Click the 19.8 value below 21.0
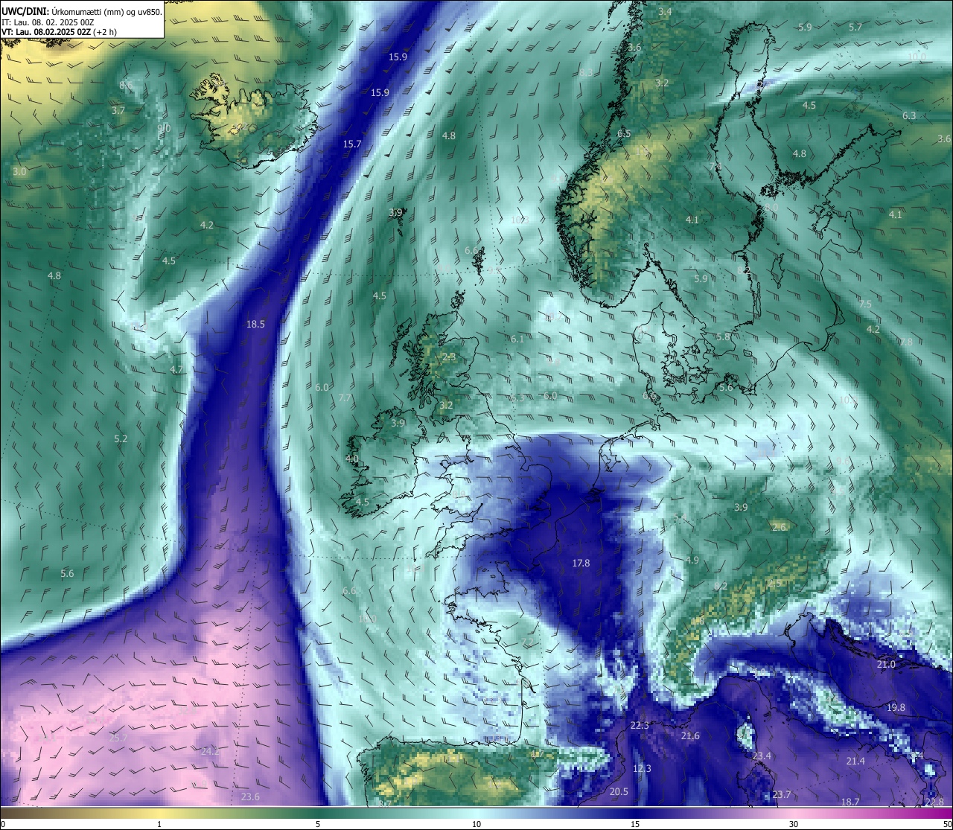Screen dimensions: 953x830 coord(896,707)
